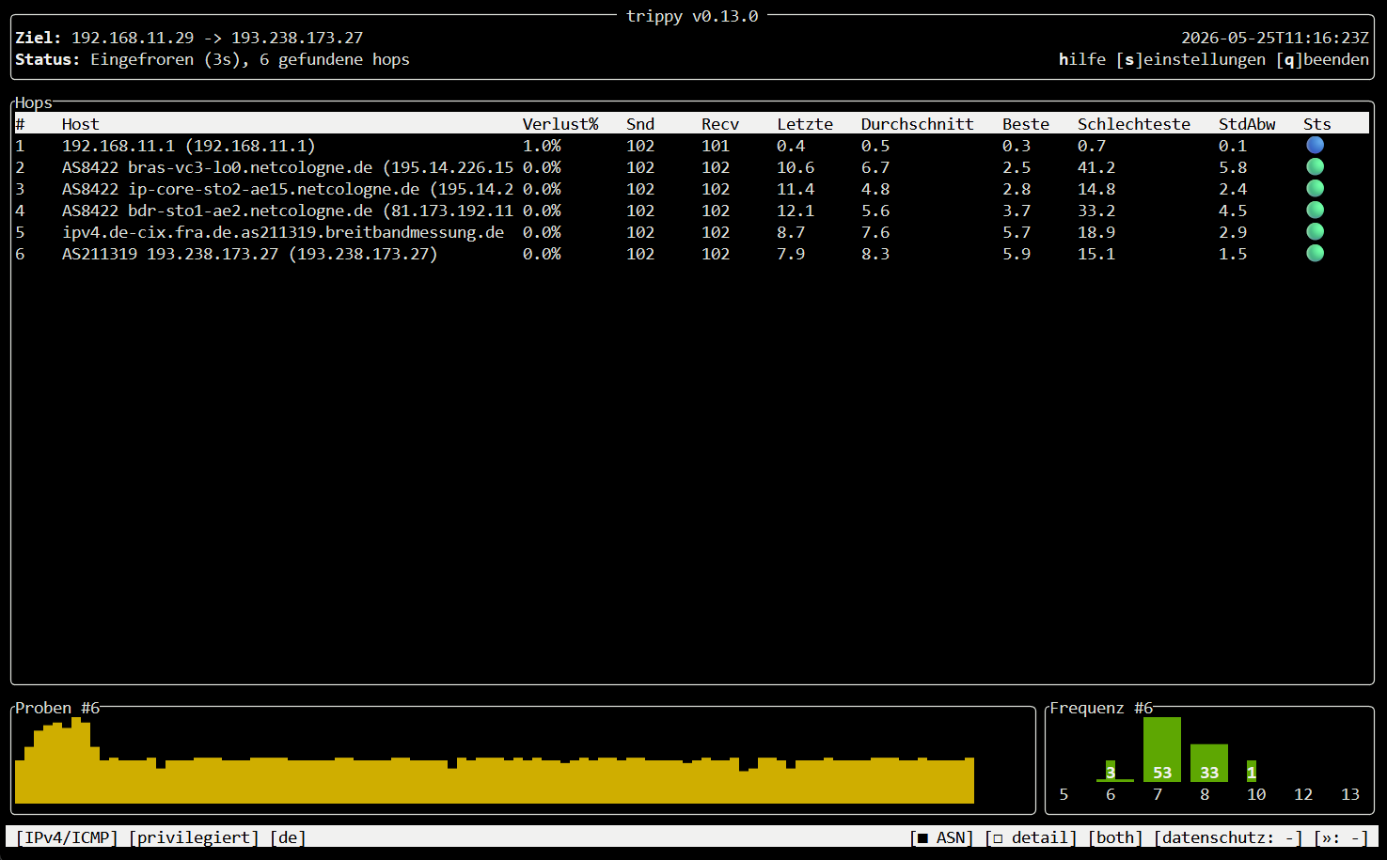Open [s]einstellungen settings

pos(1190,59)
